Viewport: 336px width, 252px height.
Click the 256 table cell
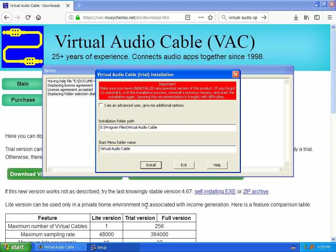click(x=159, y=226)
